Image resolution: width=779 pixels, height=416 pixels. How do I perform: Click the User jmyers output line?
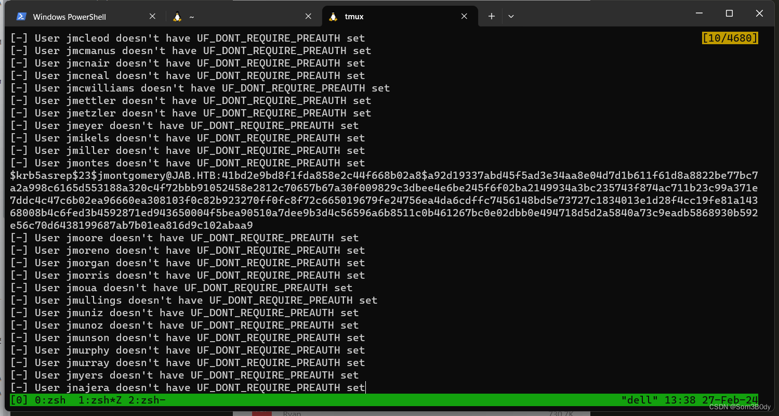click(x=184, y=375)
